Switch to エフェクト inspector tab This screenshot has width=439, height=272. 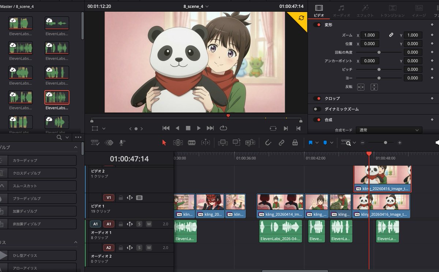pos(365,11)
